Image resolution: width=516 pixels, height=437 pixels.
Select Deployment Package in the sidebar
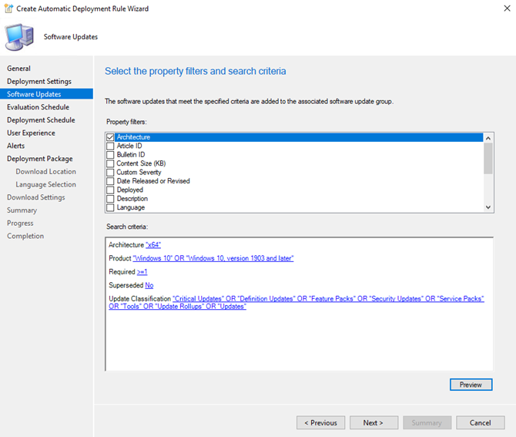coord(40,159)
